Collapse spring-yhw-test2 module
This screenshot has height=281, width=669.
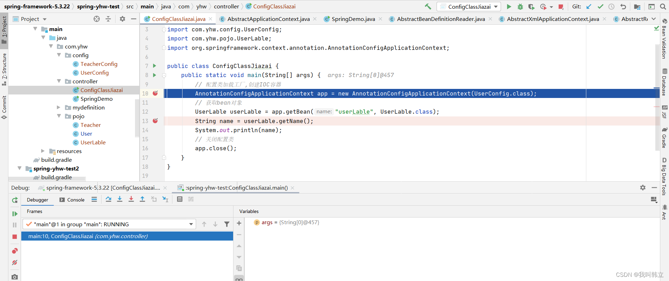click(20, 168)
